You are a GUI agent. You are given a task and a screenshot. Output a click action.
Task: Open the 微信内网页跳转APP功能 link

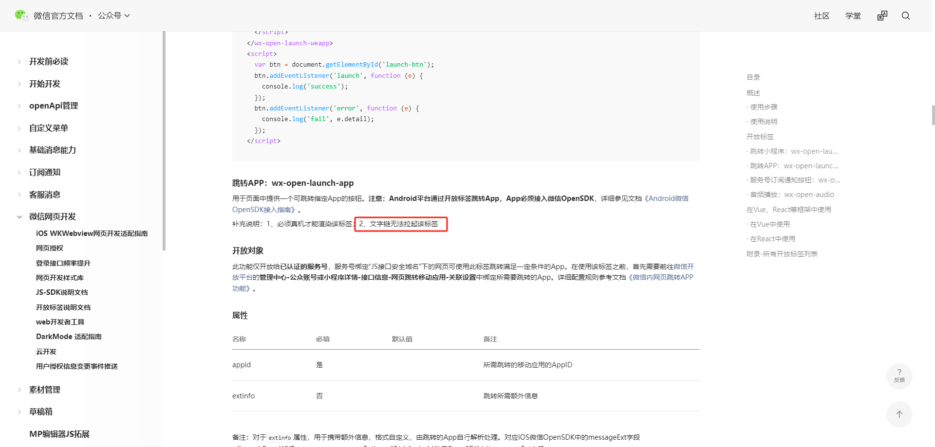[x=463, y=283]
